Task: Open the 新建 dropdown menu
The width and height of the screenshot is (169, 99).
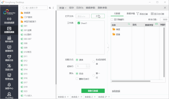Action: 63,8
